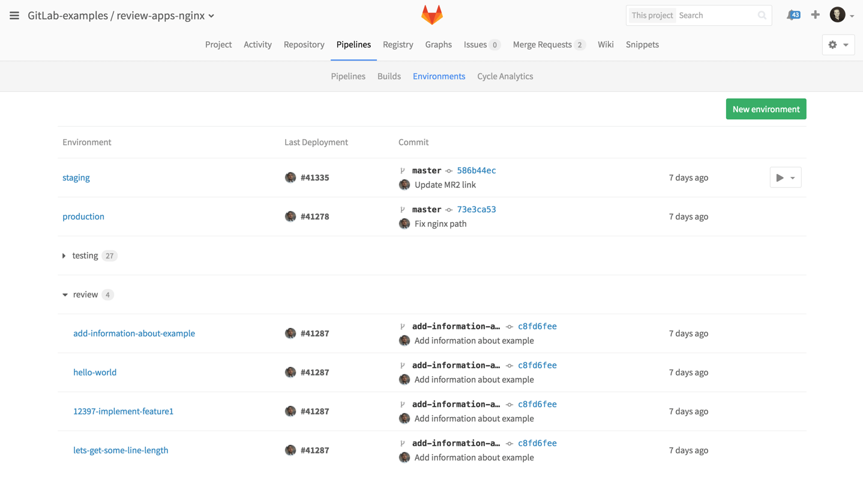Screen dimensions: 863x481
Task: Click the New environment button
Action: pyautogui.click(x=766, y=109)
